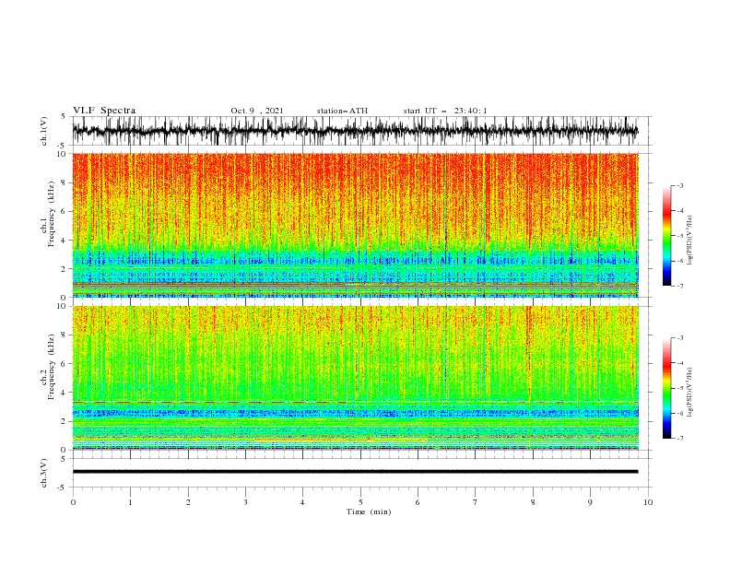Click the -6 label on ch.2 color bar

[x=680, y=413]
